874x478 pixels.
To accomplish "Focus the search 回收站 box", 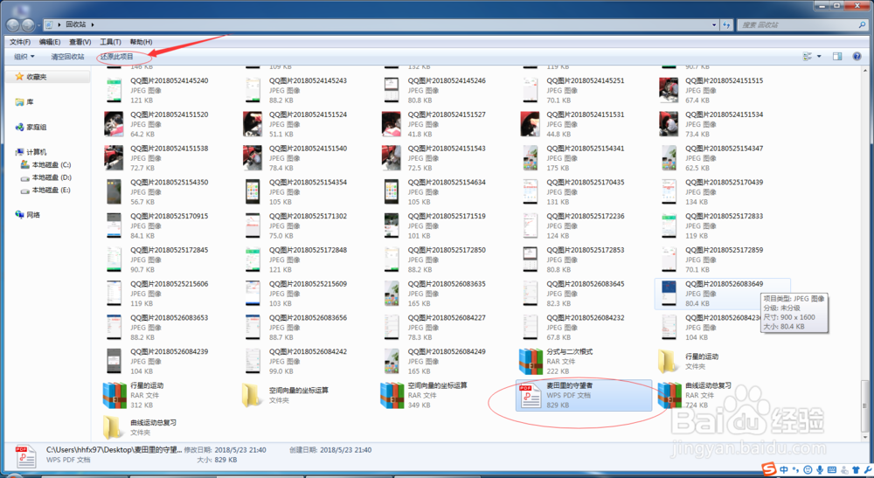I will pyautogui.click(x=801, y=24).
